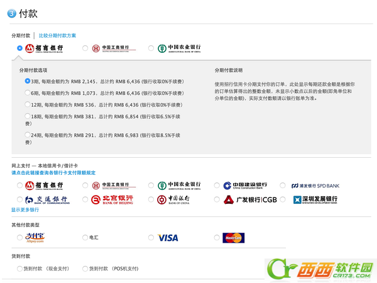Click Bank of China logo
377x283 pixels.
coord(173,200)
